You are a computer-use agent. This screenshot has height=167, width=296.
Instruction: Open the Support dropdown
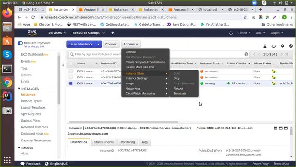click(277, 33)
